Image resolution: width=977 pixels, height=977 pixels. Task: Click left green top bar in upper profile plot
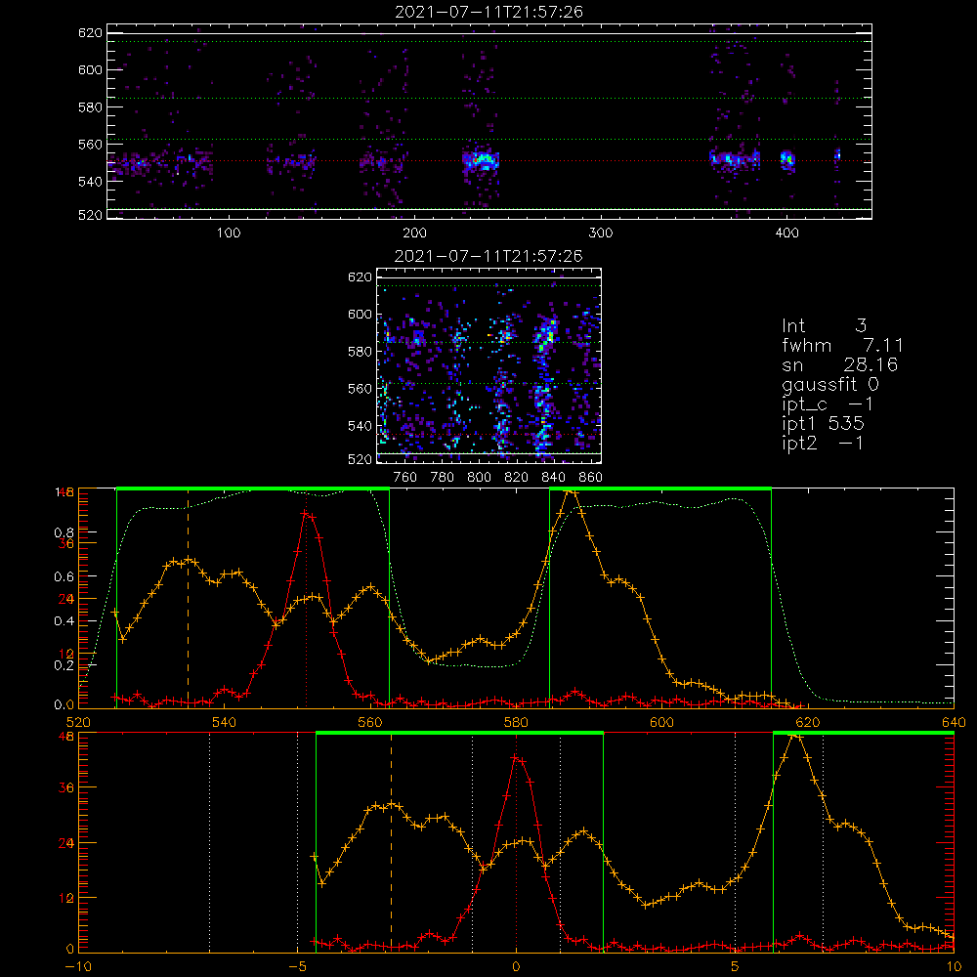(253, 488)
